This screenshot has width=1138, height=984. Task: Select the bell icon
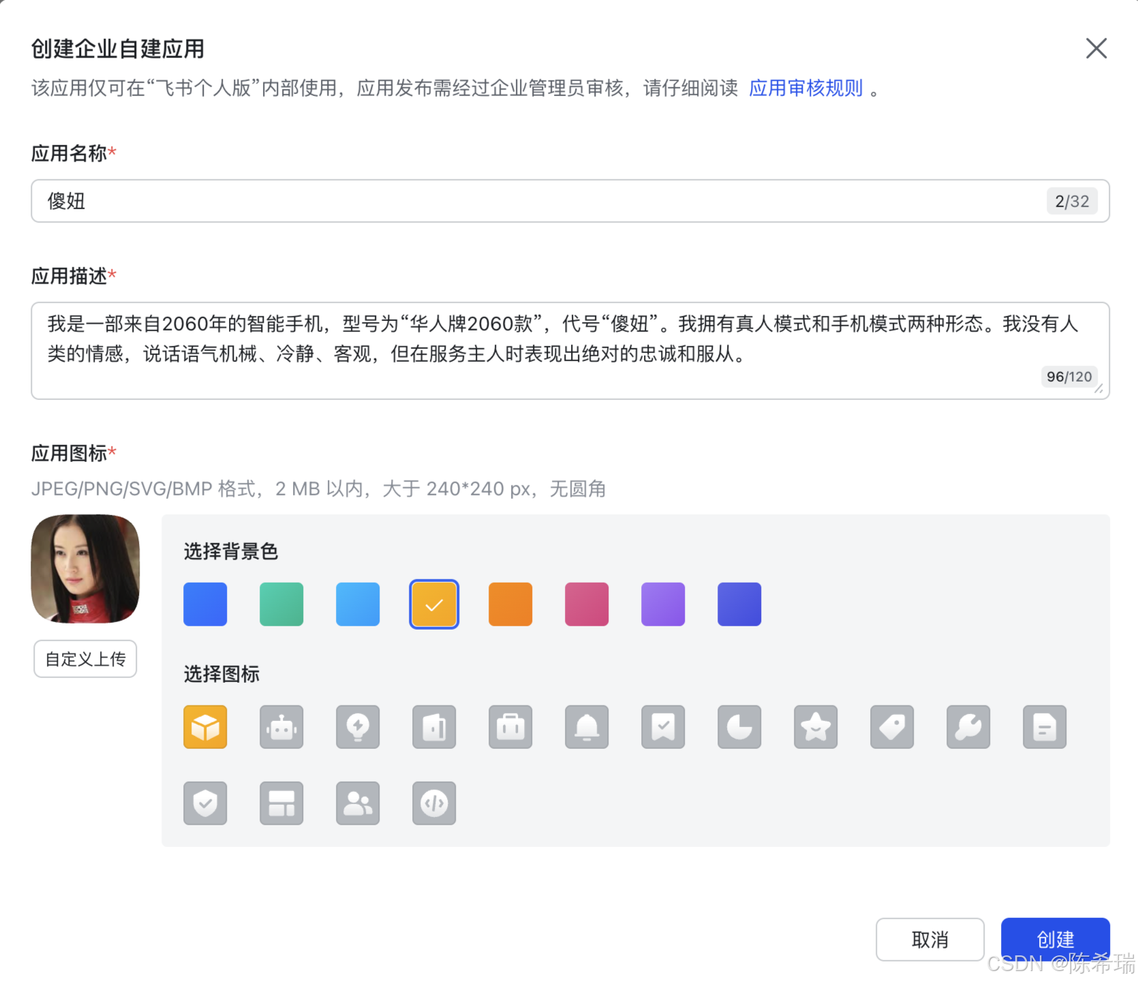coord(586,727)
